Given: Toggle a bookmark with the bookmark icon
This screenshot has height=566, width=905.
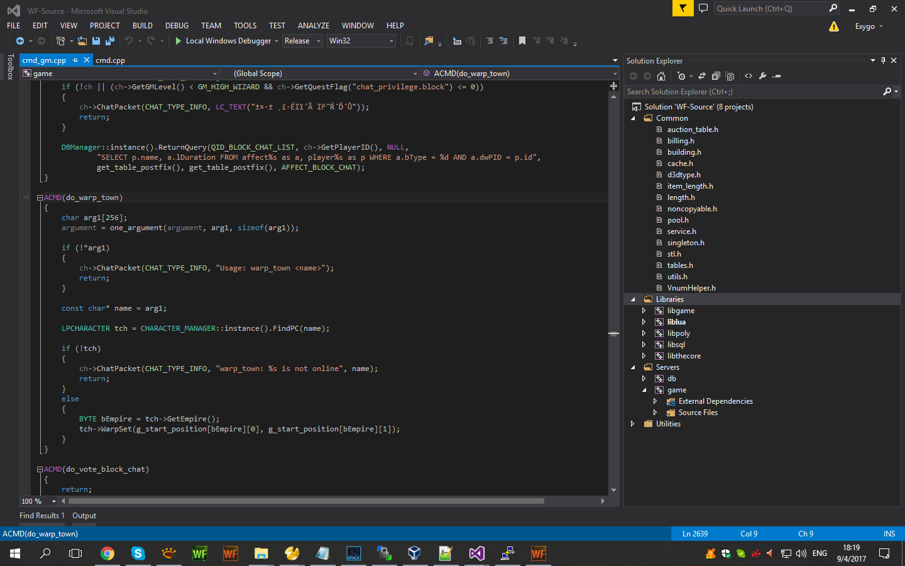Looking at the screenshot, I should (x=522, y=41).
